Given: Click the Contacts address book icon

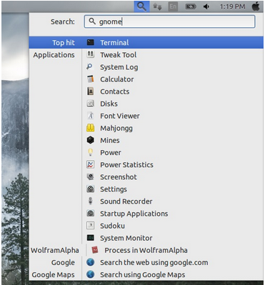Looking at the screenshot, I should point(91,91).
